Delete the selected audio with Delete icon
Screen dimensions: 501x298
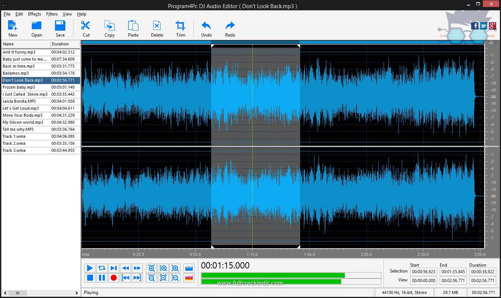[x=157, y=28]
